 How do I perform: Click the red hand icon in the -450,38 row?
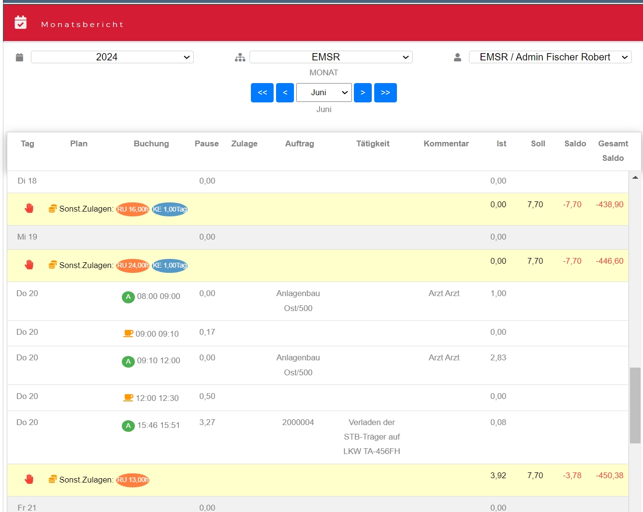click(29, 479)
